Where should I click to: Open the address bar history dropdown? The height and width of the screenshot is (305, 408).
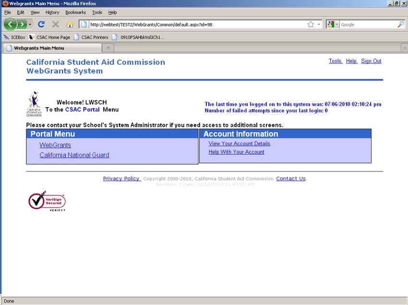tap(319, 24)
